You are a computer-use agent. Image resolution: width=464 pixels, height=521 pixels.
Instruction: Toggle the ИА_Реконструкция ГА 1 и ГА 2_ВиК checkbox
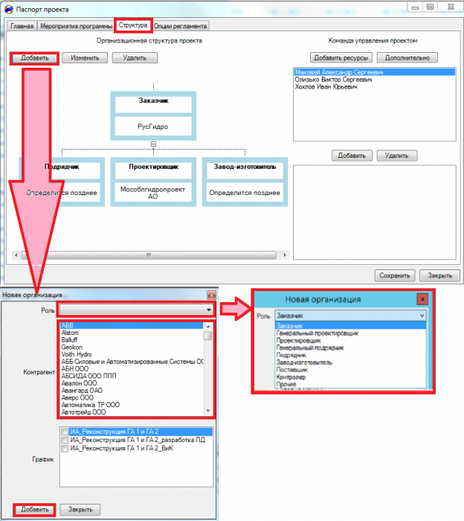point(65,448)
